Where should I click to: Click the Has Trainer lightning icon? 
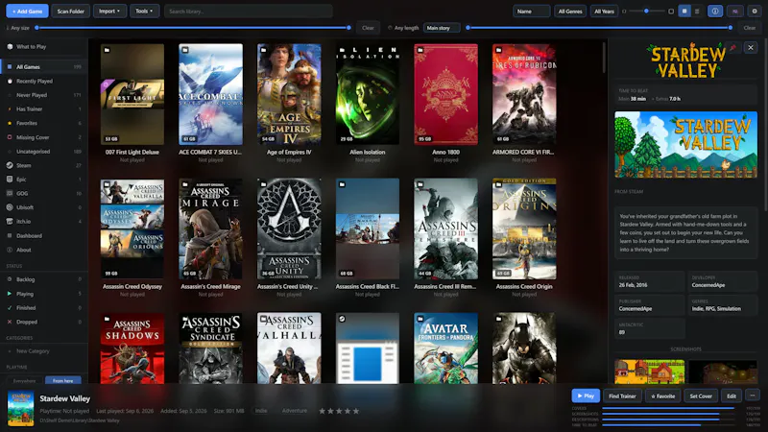pos(10,109)
